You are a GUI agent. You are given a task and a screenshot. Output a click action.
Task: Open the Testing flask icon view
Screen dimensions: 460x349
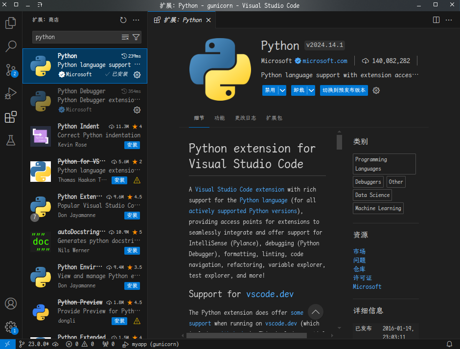pyautogui.click(x=11, y=140)
